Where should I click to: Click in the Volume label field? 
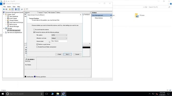(59, 41)
